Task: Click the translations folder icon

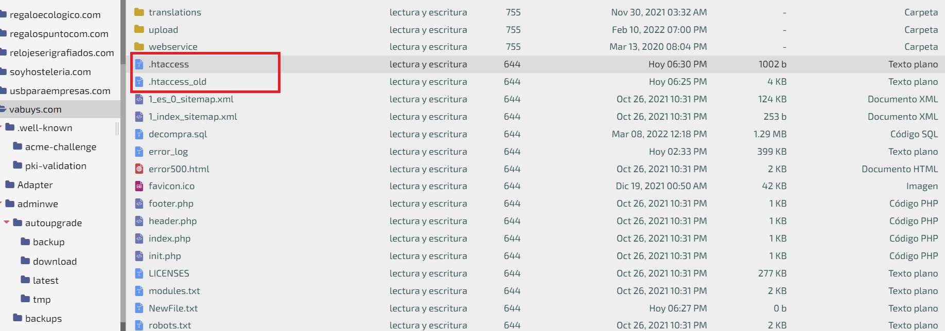Action: 139,12
